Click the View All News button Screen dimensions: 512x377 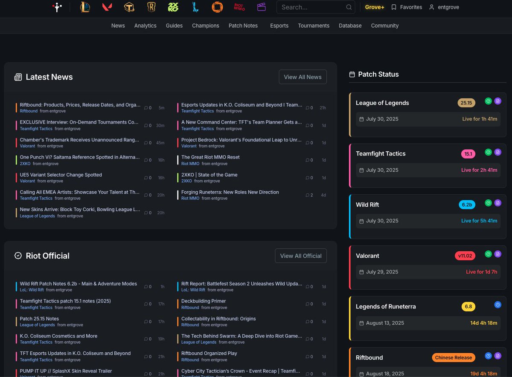(x=303, y=77)
